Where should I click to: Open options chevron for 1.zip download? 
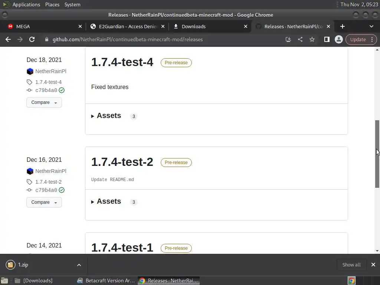79,265
